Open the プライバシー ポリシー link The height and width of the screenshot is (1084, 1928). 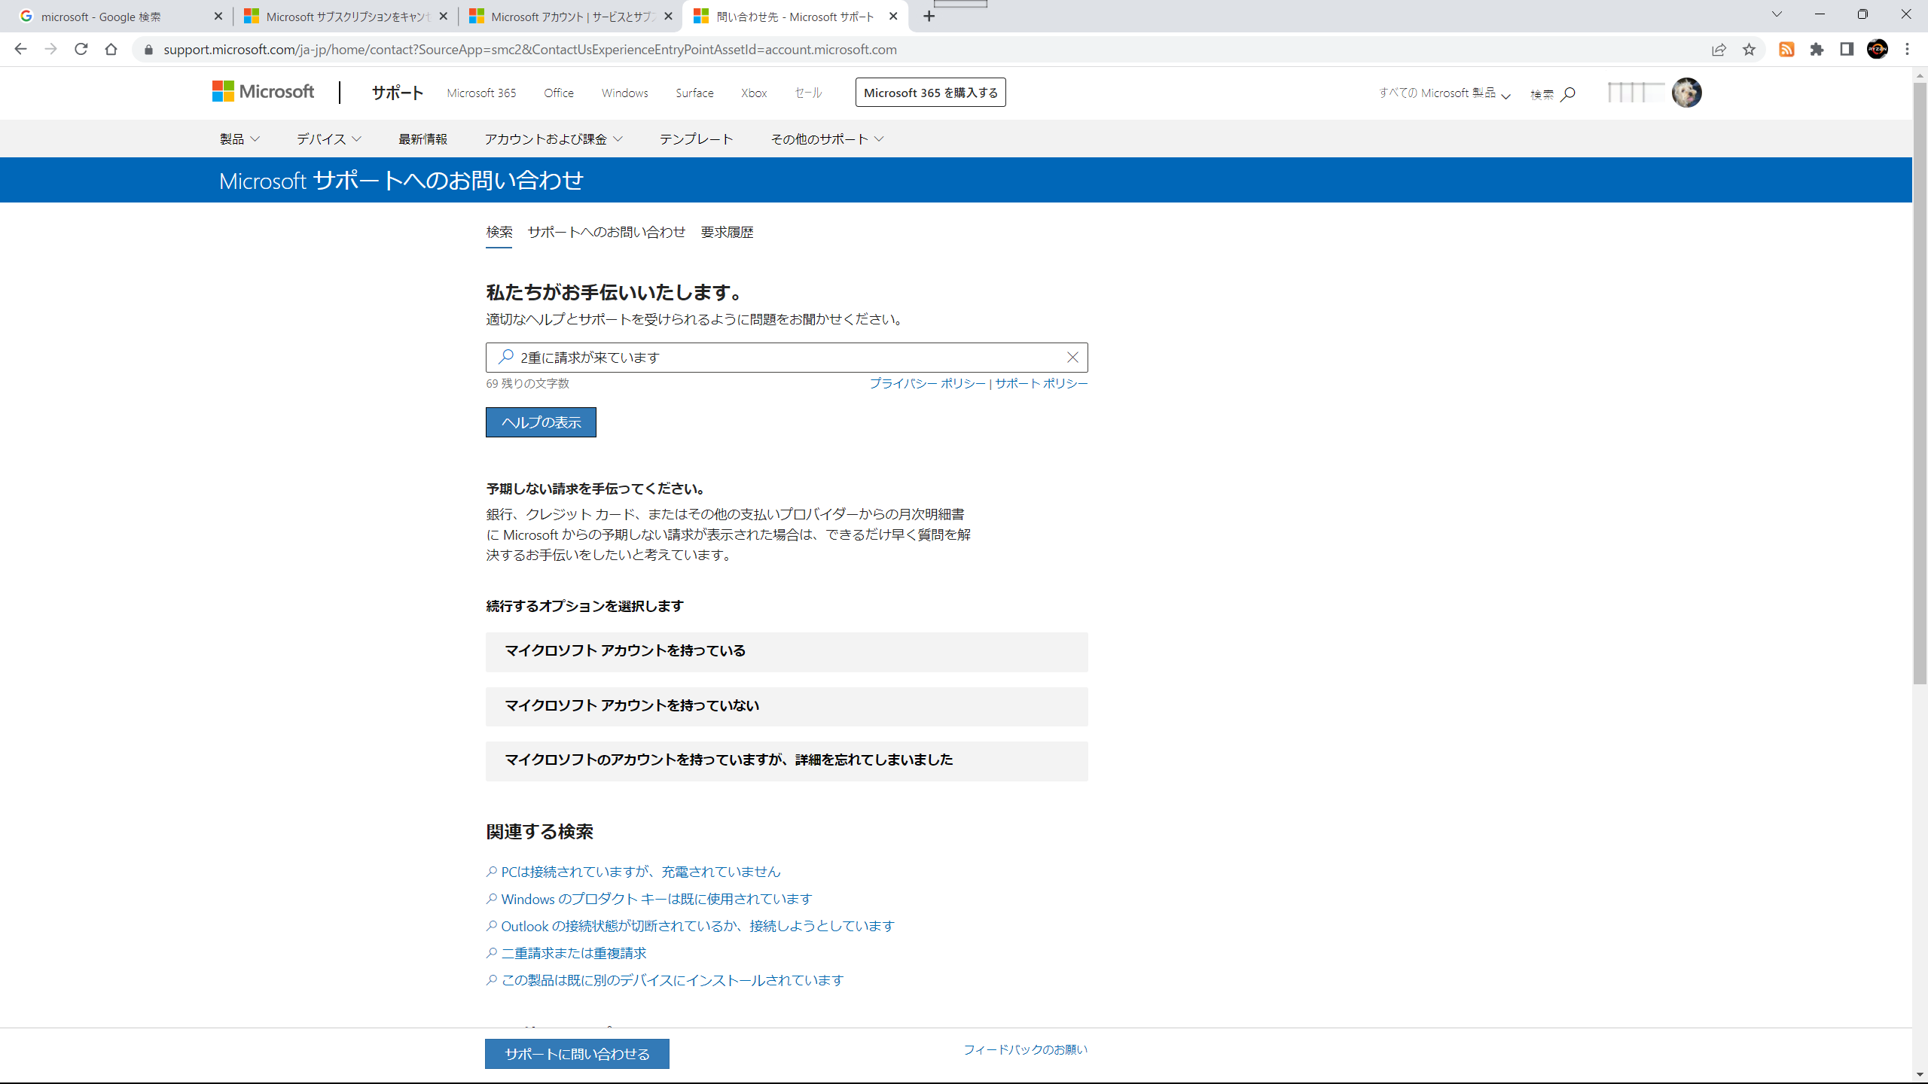(x=927, y=383)
